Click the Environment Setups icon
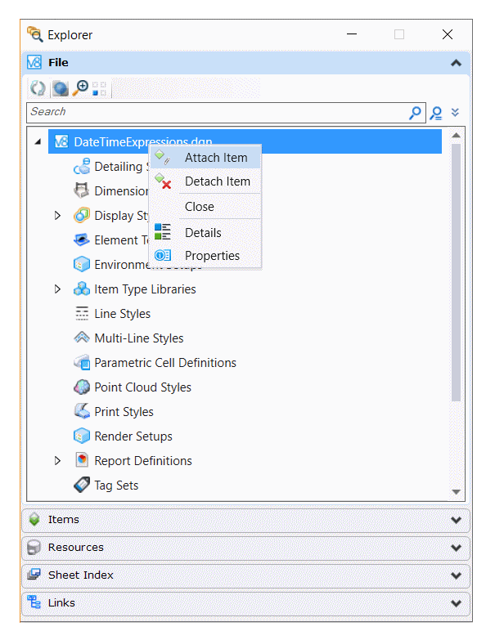The width and height of the screenshot is (495, 640). pyautogui.click(x=82, y=264)
